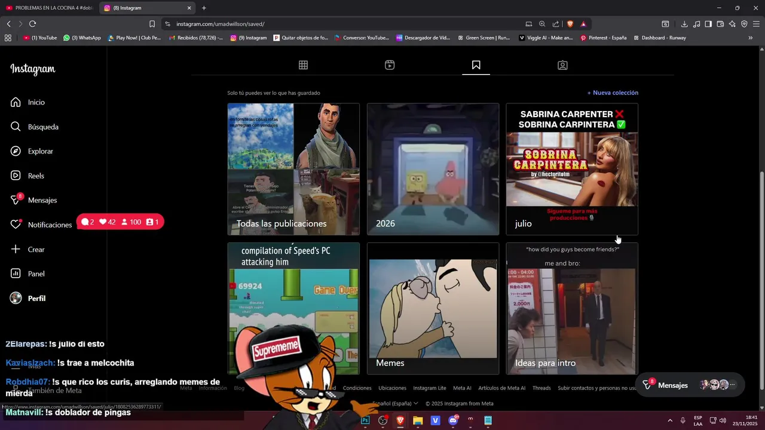Click the address bar URL
This screenshot has width=765, height=430.
221,24
